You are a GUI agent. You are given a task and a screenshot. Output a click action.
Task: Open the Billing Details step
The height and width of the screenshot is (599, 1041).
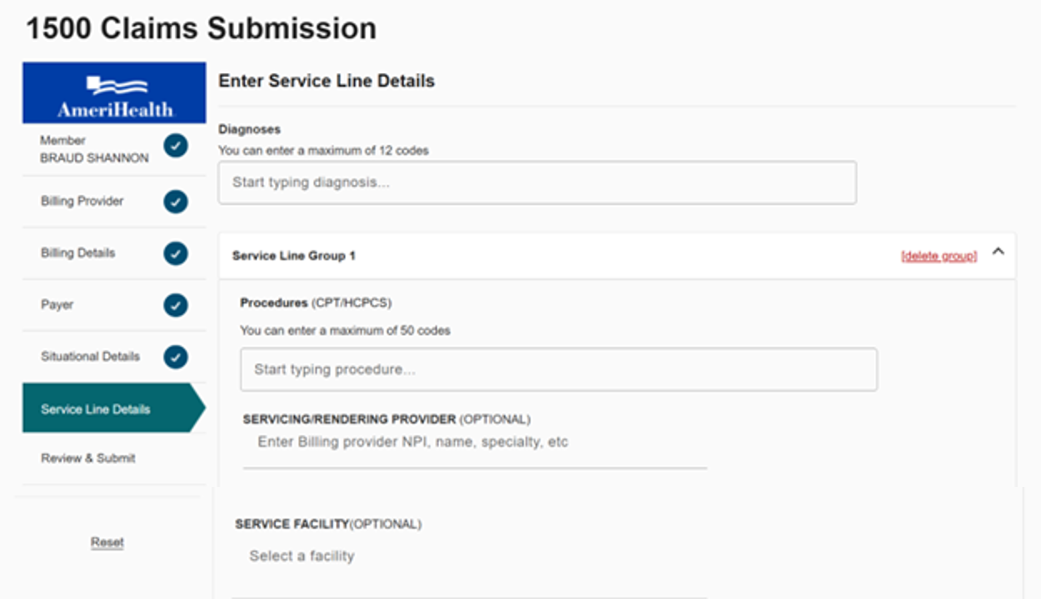[x=114, y=253]
